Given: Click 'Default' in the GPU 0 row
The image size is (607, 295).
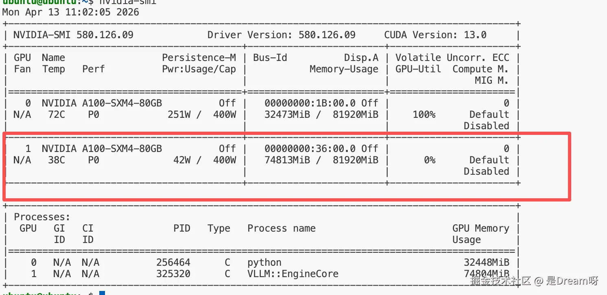Looking at the screenshot, I should coord(489,115).
